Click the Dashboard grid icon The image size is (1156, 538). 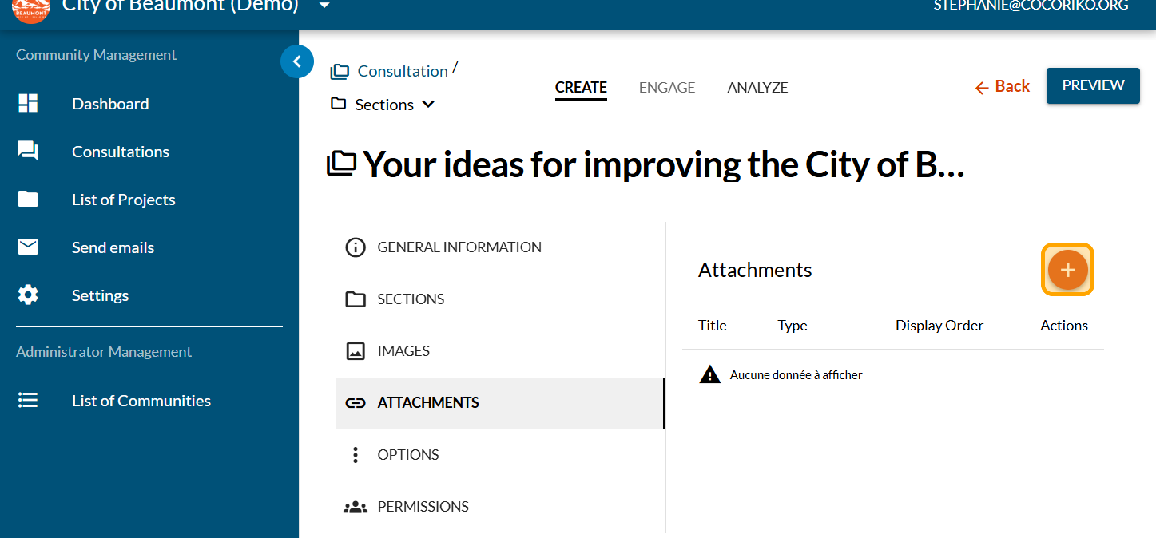pyautogui.click(x=28, y=104)
